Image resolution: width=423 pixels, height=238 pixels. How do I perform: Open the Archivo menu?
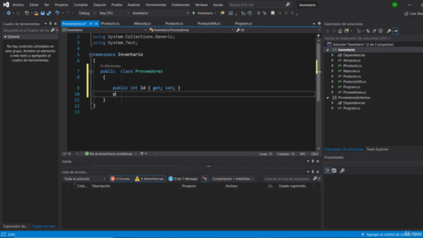pyautogui.click(x=18, y=5)
